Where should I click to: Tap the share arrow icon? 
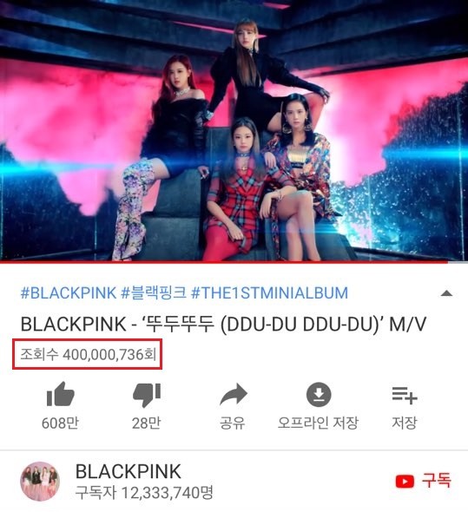click(233, 395)
